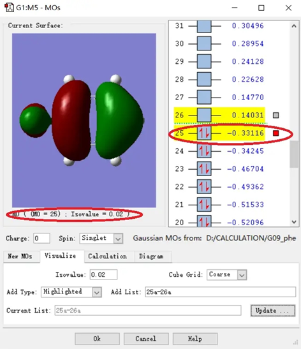
Task: Select the orbital 24 occupancy box
Action: click(x=204, y=151)
